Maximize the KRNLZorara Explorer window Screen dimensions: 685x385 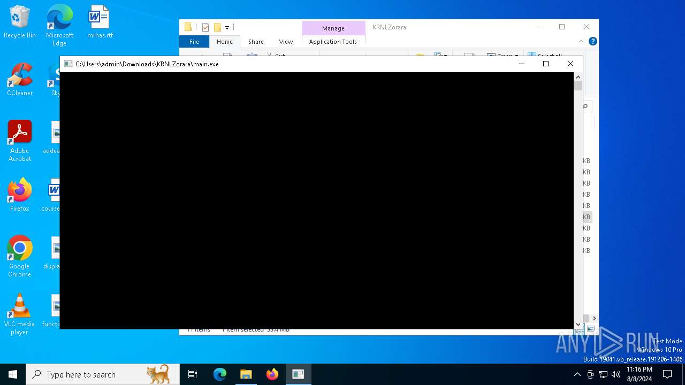pyautogui.click(x=562, y=27)
